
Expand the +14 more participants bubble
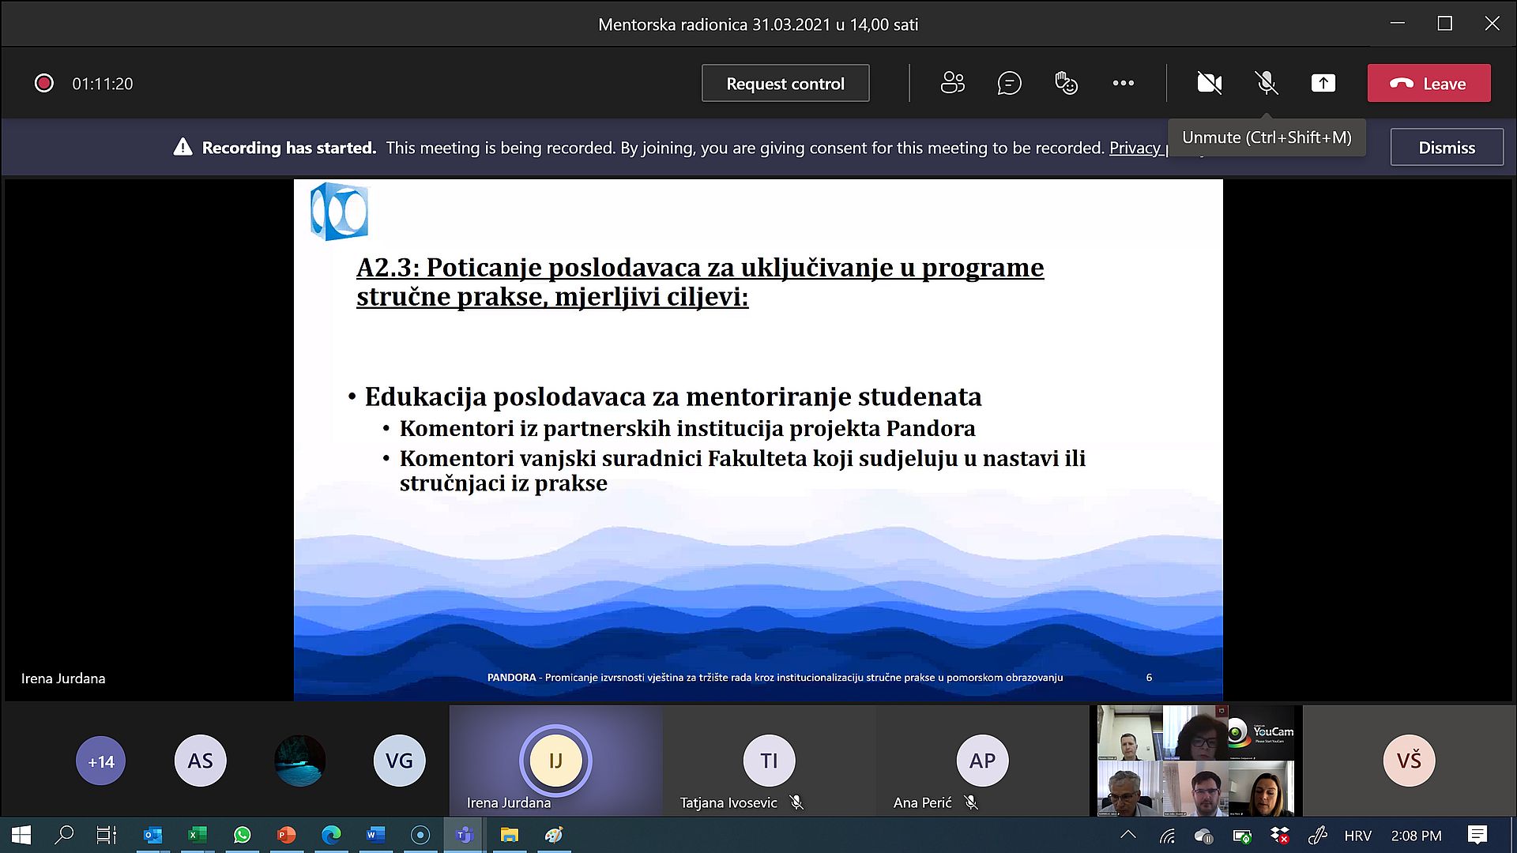point(100,761)
